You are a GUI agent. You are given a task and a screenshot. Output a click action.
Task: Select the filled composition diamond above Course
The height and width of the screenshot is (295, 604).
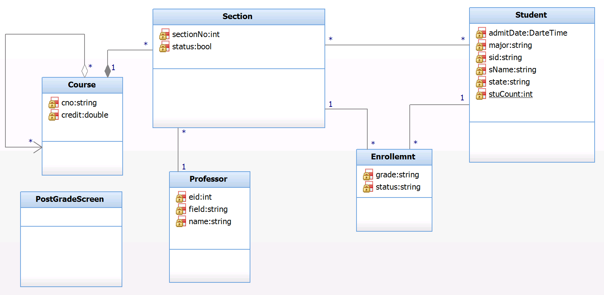pos(108,71)
